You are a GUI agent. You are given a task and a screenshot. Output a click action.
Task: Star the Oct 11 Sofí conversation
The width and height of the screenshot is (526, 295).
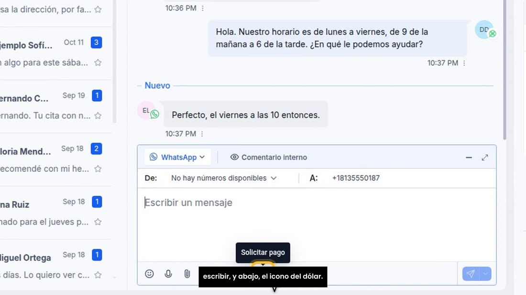(98, 63)
